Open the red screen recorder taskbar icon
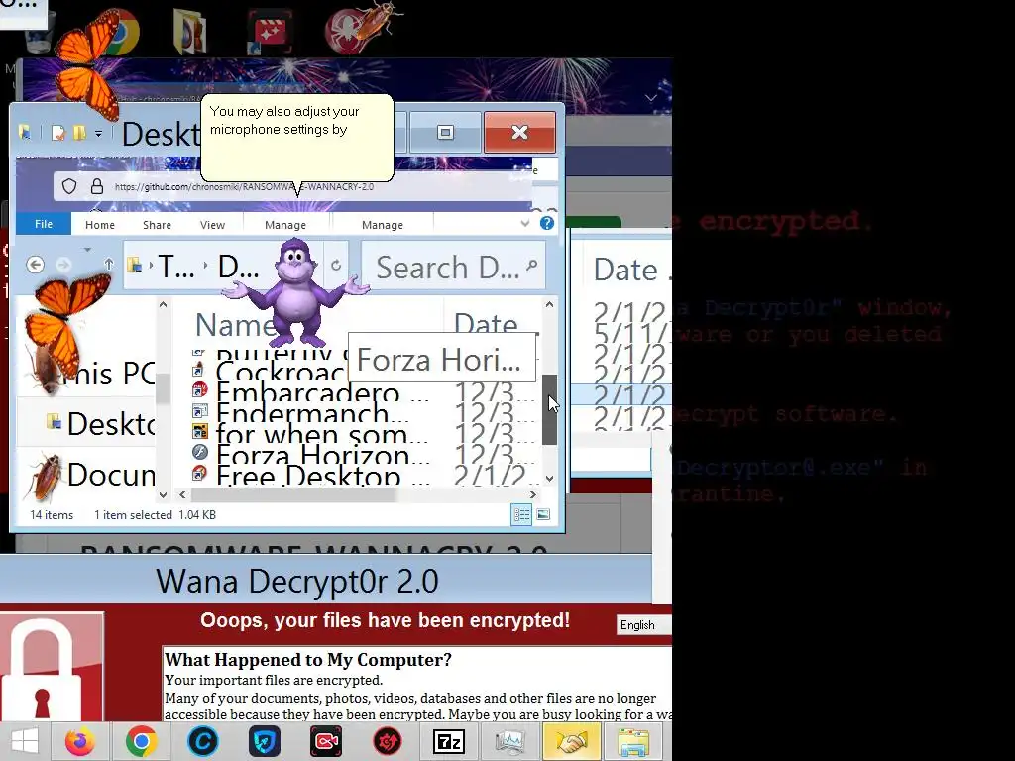The height and width of the screenshot is (761, 1015). (x=325, y=741)
